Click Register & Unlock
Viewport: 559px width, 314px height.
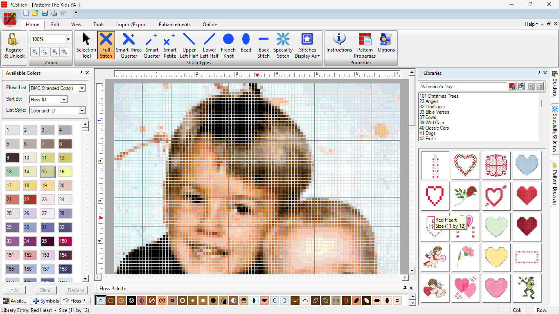pyautogui.click(x=14, y=45)
